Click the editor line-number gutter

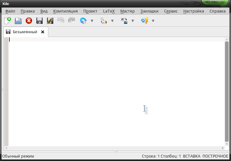[6, 91]
